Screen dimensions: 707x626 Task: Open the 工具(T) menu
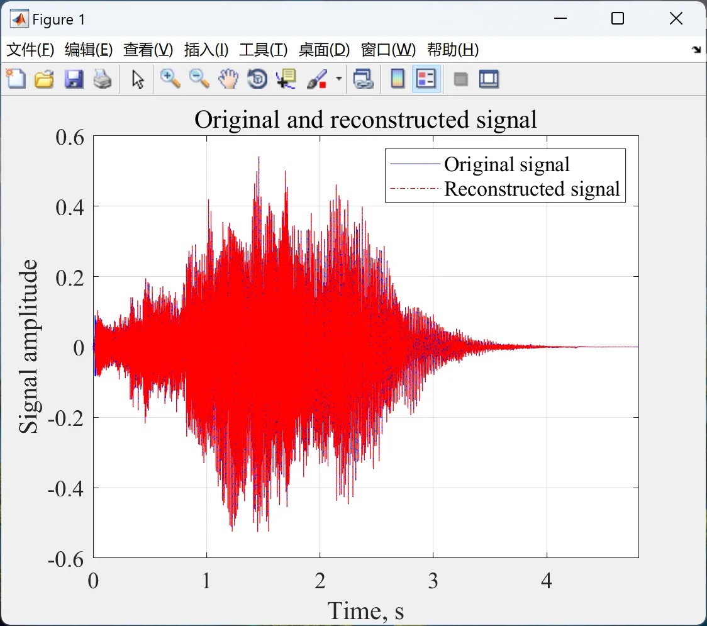coord(264,50)
